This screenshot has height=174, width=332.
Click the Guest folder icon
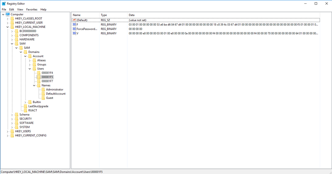(x=43, y=98)
